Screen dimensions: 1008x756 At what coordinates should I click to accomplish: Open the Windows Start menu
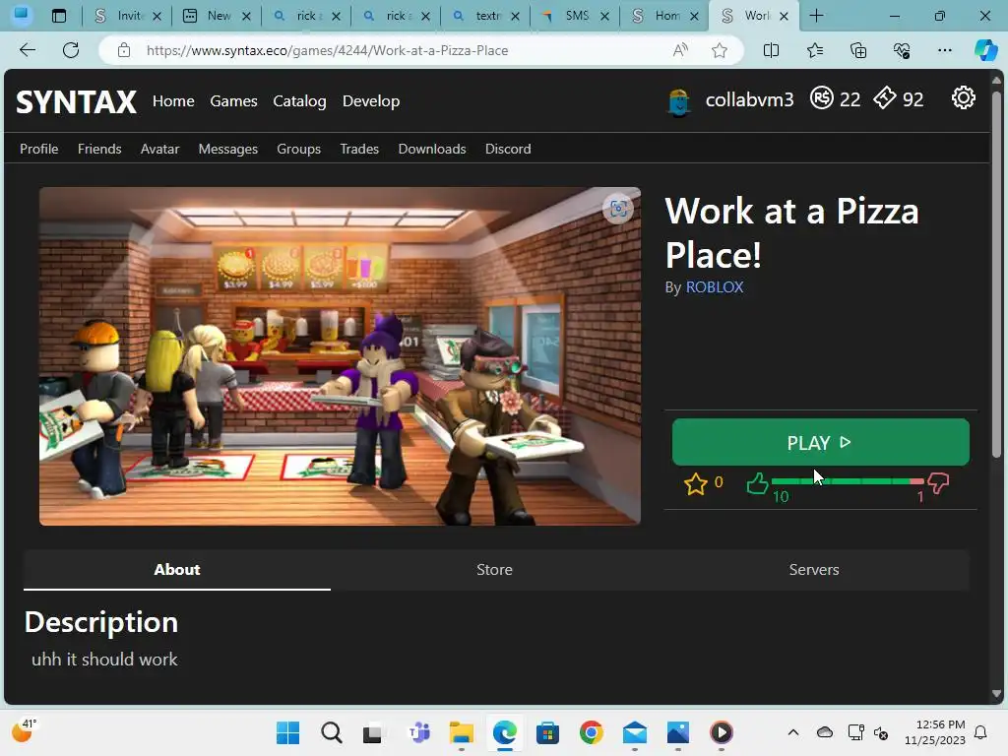288,732
